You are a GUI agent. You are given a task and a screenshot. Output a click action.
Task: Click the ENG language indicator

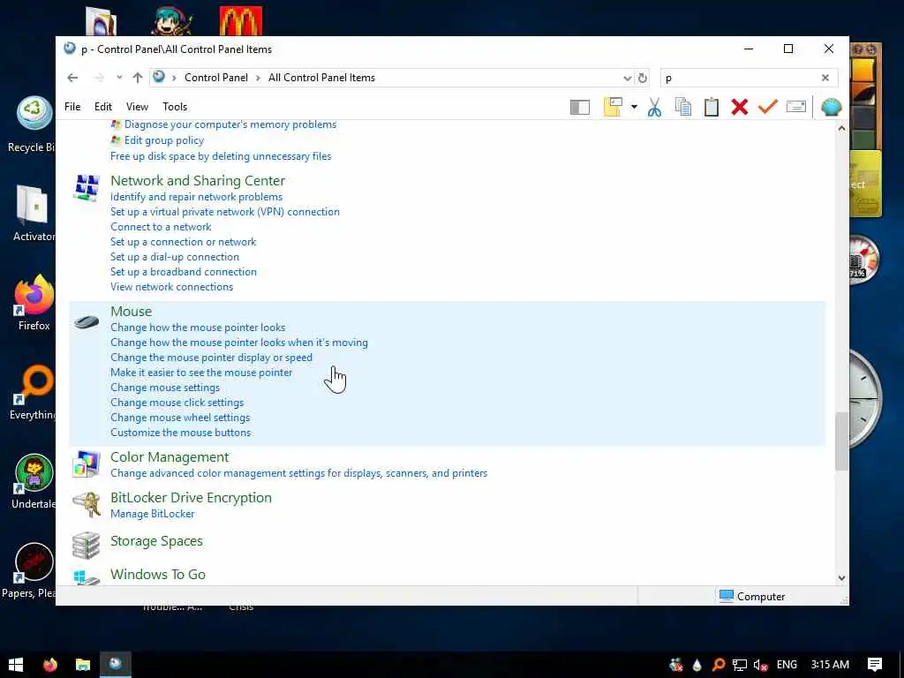tap(787, 665)
